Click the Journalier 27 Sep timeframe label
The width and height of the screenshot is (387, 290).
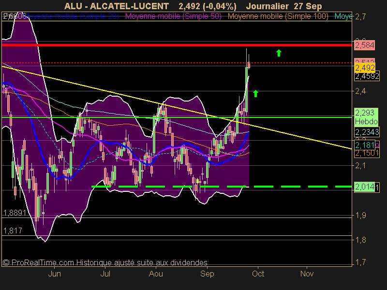284,6
